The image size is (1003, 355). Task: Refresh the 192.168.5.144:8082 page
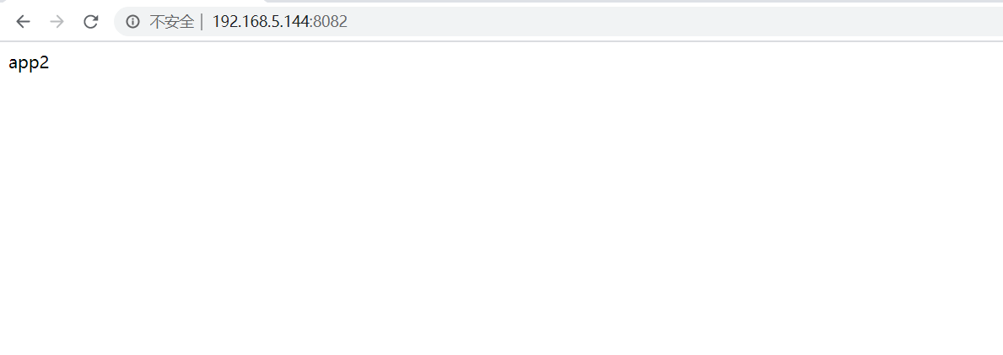coord(91,22)
